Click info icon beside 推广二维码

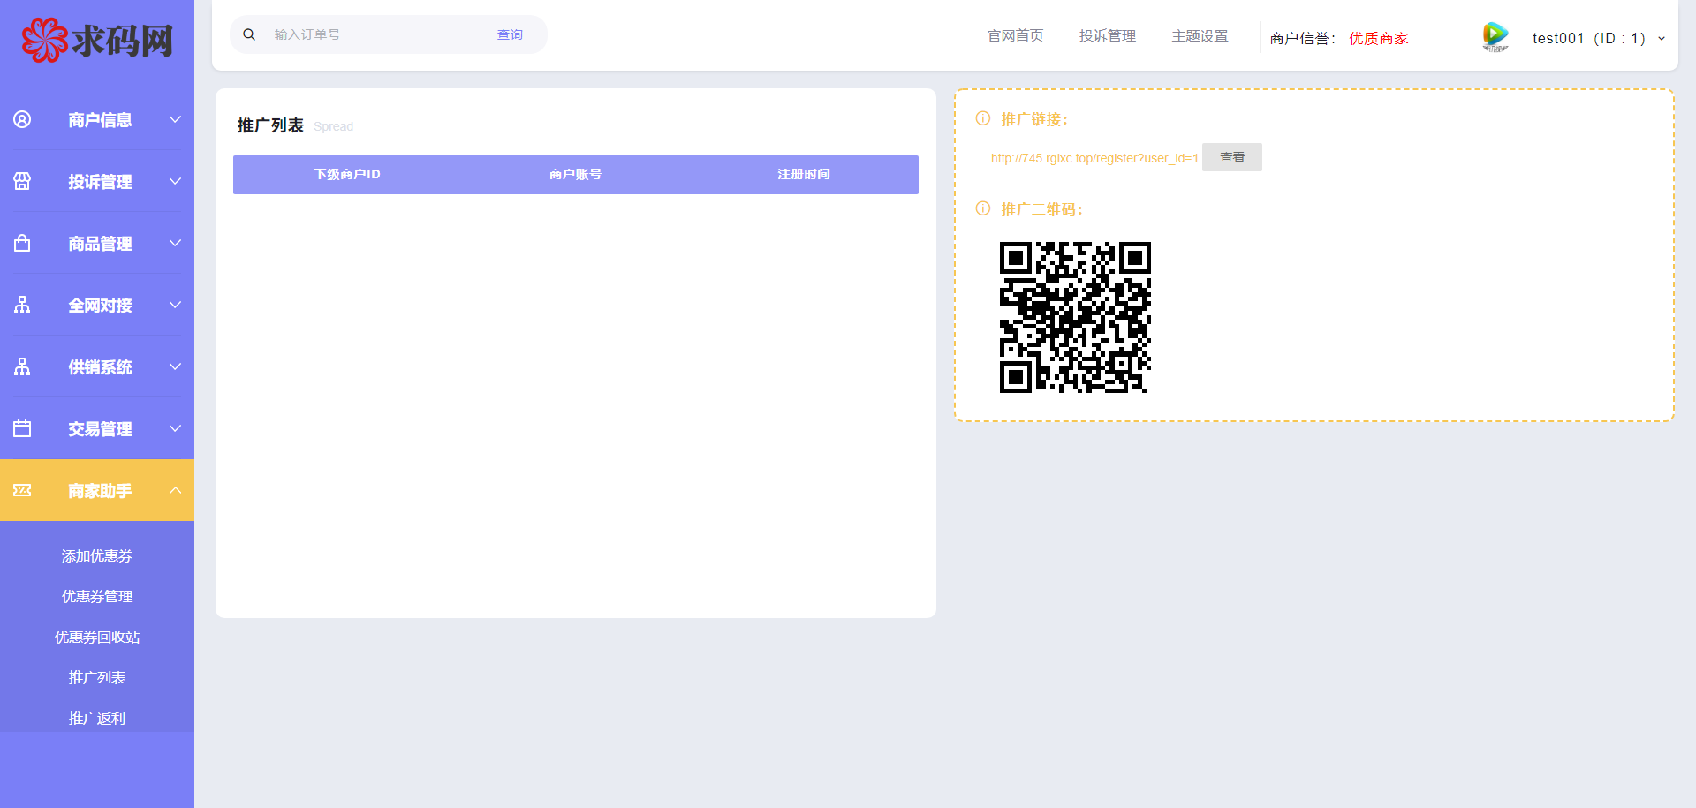coord(983,208)
